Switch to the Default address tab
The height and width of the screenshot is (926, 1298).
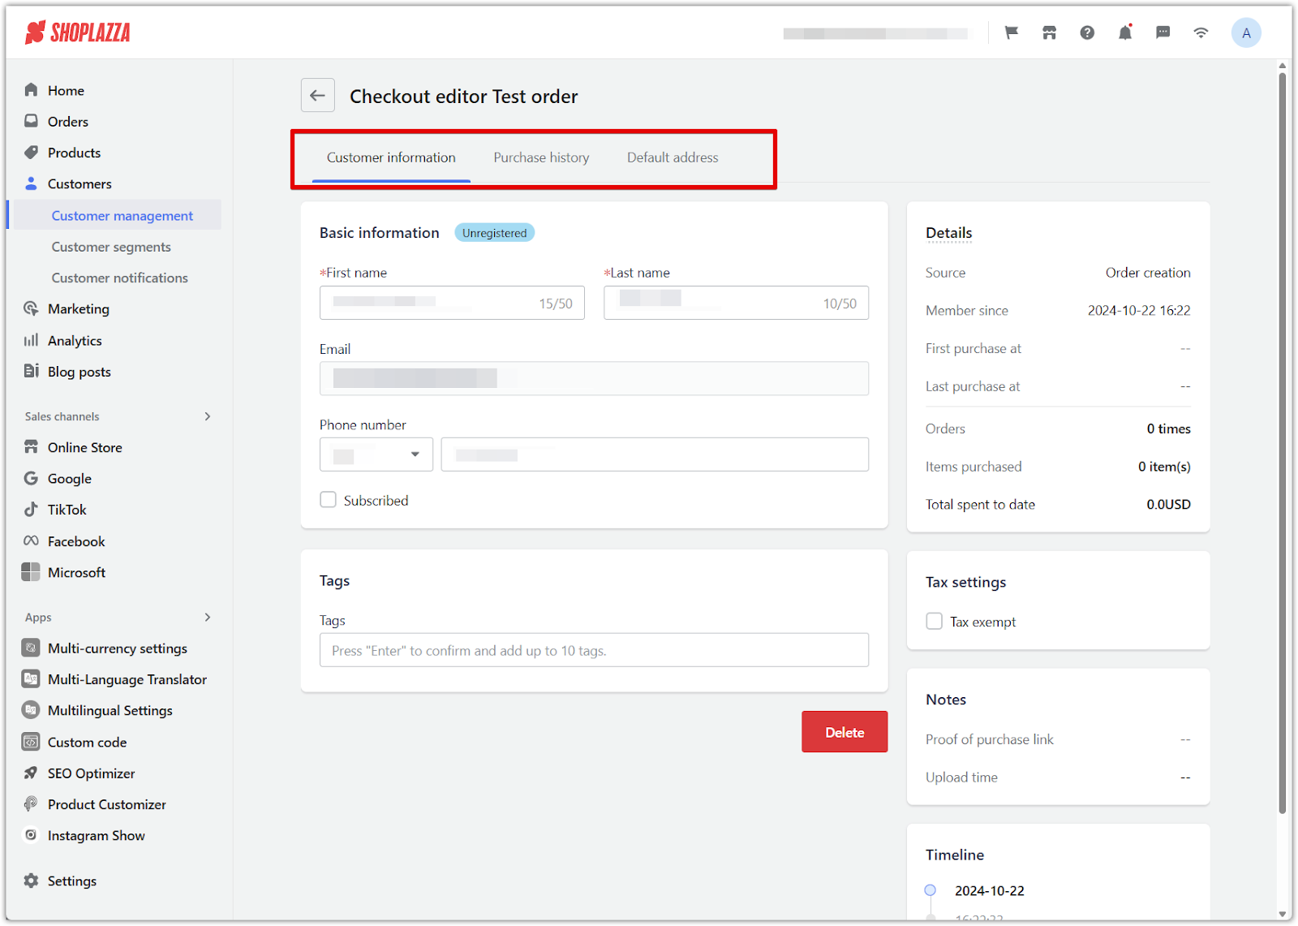point(673,157)
